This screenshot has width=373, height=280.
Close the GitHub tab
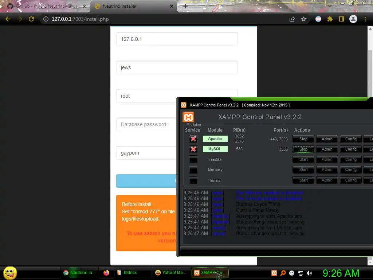click(x=84, y=6)
